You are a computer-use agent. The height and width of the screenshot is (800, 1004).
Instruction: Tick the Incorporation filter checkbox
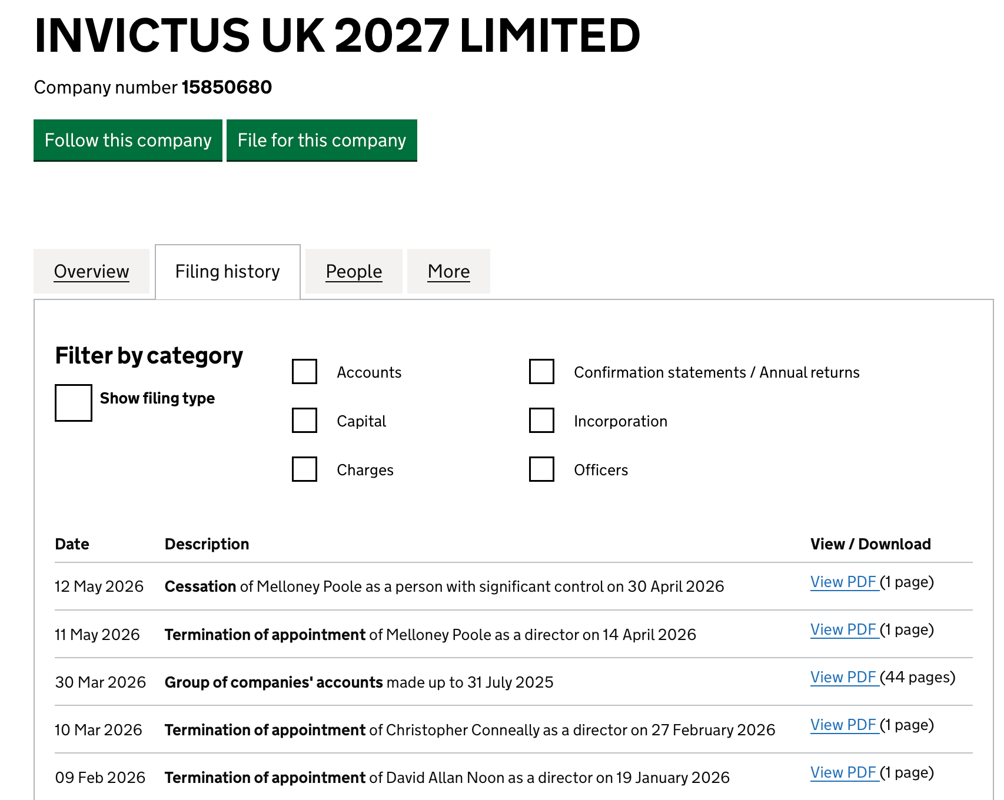[x=541, y=421]
